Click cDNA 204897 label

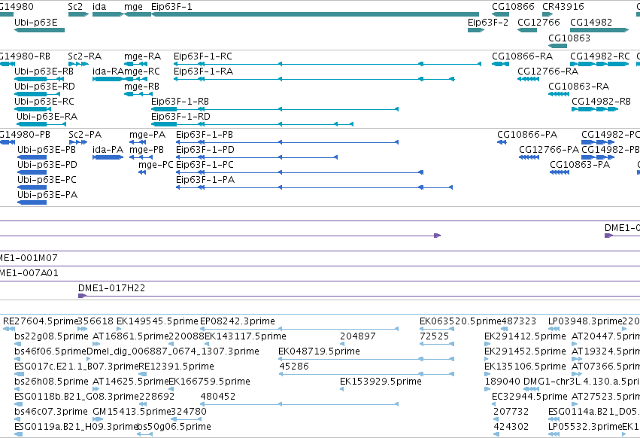pyautogui.click(x=357, y=336)
